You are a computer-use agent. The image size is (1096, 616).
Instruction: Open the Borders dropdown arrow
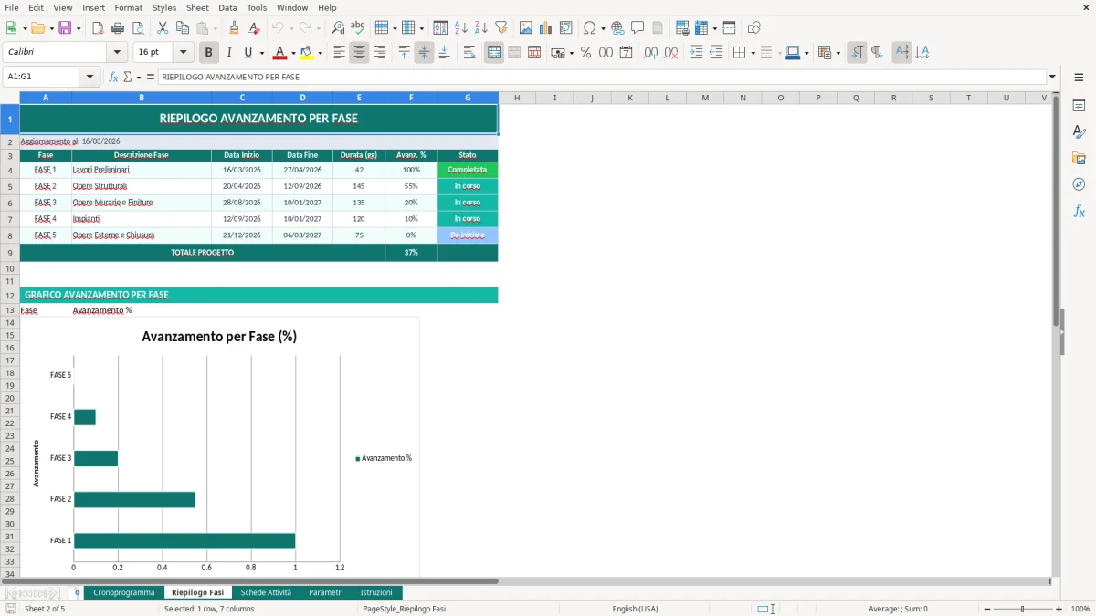click(753, 53)
